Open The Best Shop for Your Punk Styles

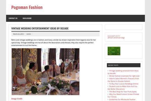click(123, 92)
